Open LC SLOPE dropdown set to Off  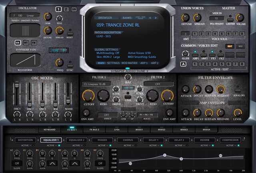[17, 163]
